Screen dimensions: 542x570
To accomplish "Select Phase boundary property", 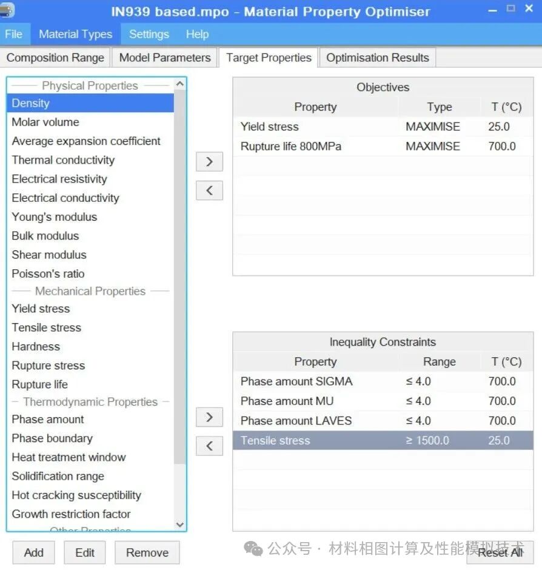I will click(x=90, y=438).
